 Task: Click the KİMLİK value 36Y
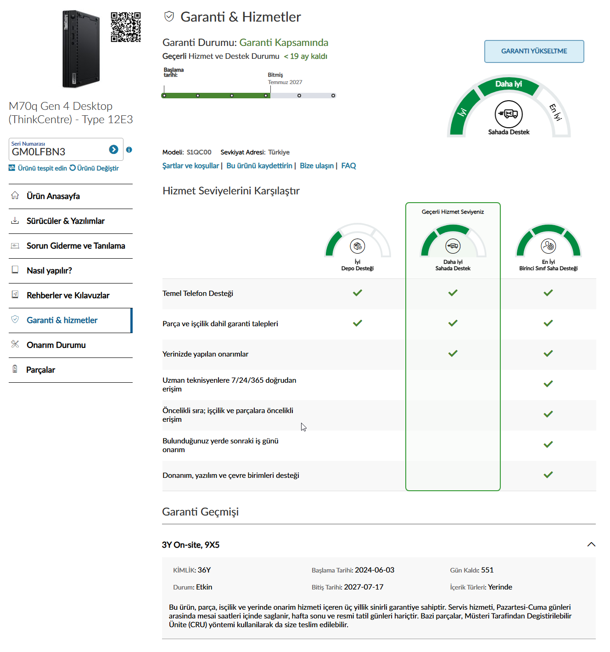click(204, 570)
